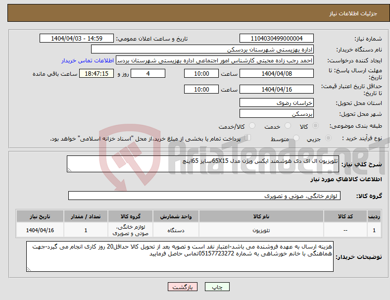This screenshot has height=300, width=390.
Task: Click the تاریخ نیاز column header
Action: tap(40, 216)
